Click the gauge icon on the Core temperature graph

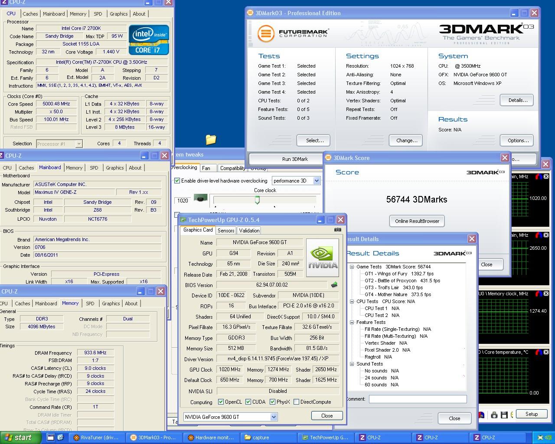[538, 353]
